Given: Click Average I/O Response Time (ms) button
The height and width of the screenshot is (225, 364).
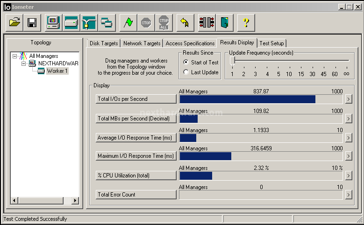Looking at the screenshot, I should 136,138.
